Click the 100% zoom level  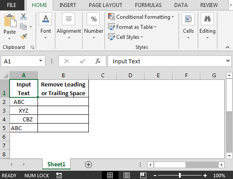pyautogui.click(x=219, y=176)
